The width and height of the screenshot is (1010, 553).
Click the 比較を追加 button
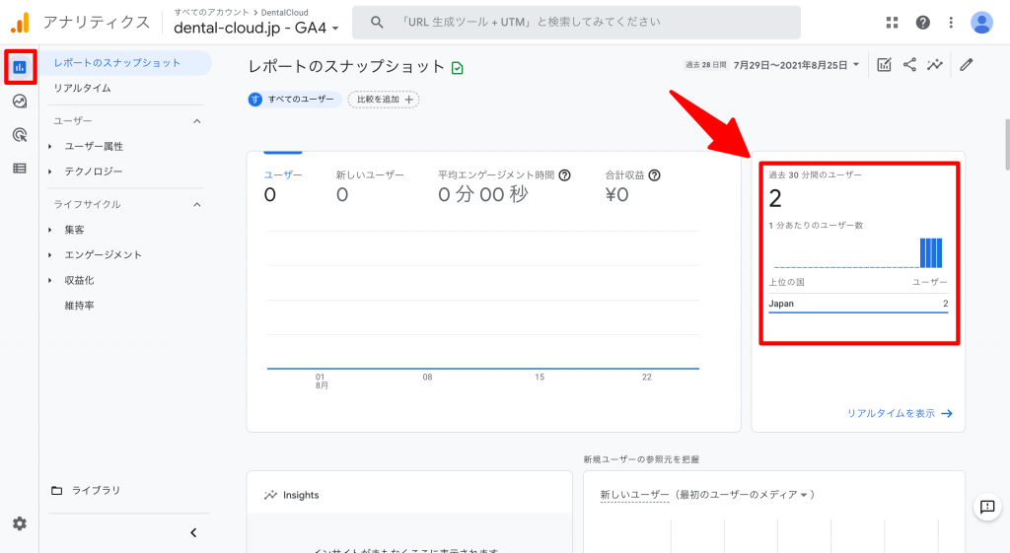(384, 100)
